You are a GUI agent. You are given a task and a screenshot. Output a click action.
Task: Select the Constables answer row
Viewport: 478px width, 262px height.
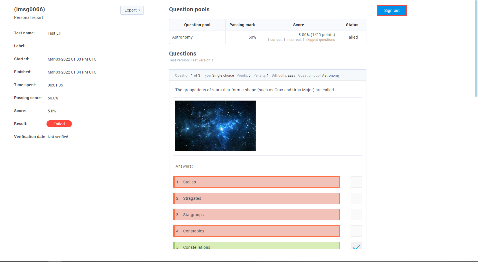point(256,231)
